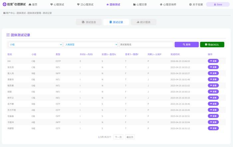Click the 查询 search button
Image resolution: width=233 pixels, height=147 pixels.
(x=187, y=45)
